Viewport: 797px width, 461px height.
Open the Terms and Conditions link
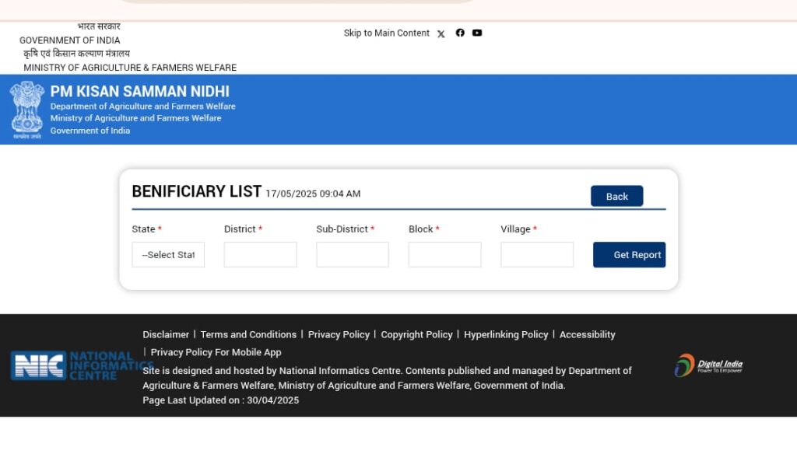248,334
